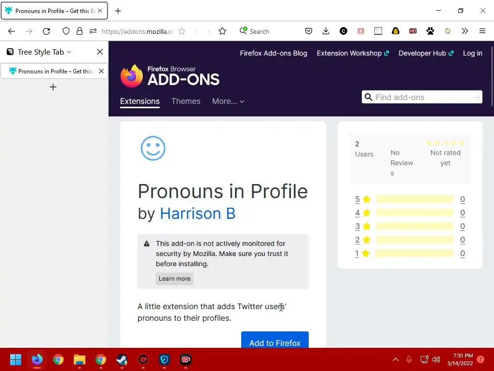Add new tab in Tree Style Tab sidebar

click(53, 87)
